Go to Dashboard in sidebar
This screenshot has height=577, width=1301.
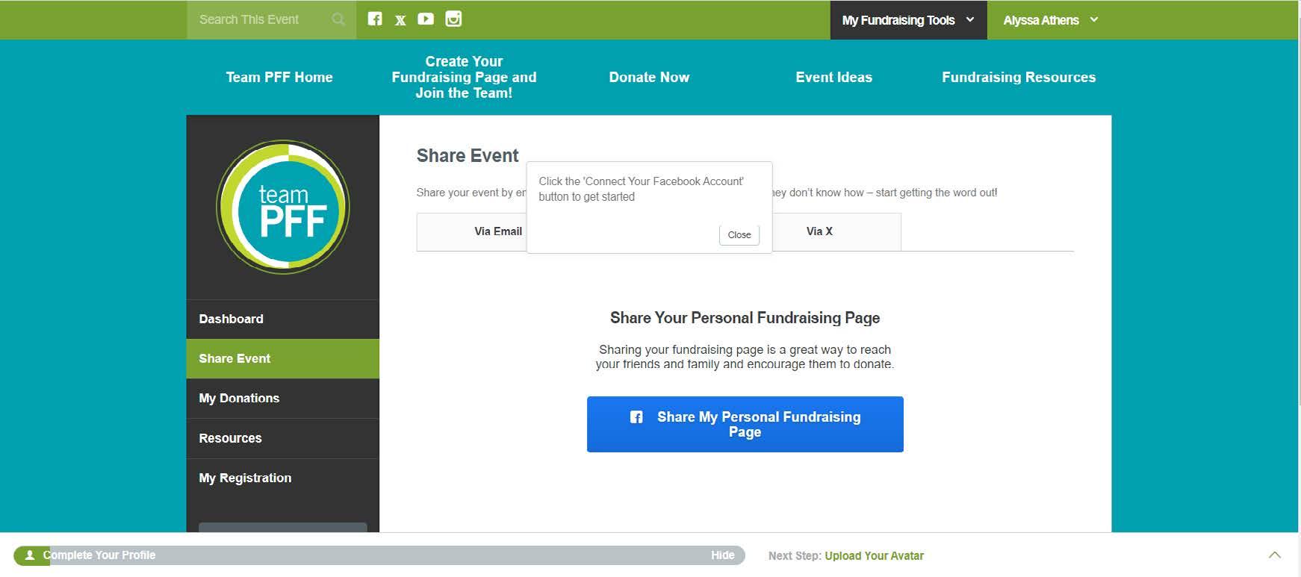231,319
